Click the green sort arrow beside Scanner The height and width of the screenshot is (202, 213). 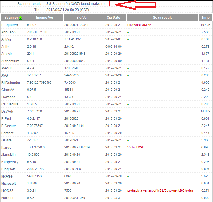21,18
